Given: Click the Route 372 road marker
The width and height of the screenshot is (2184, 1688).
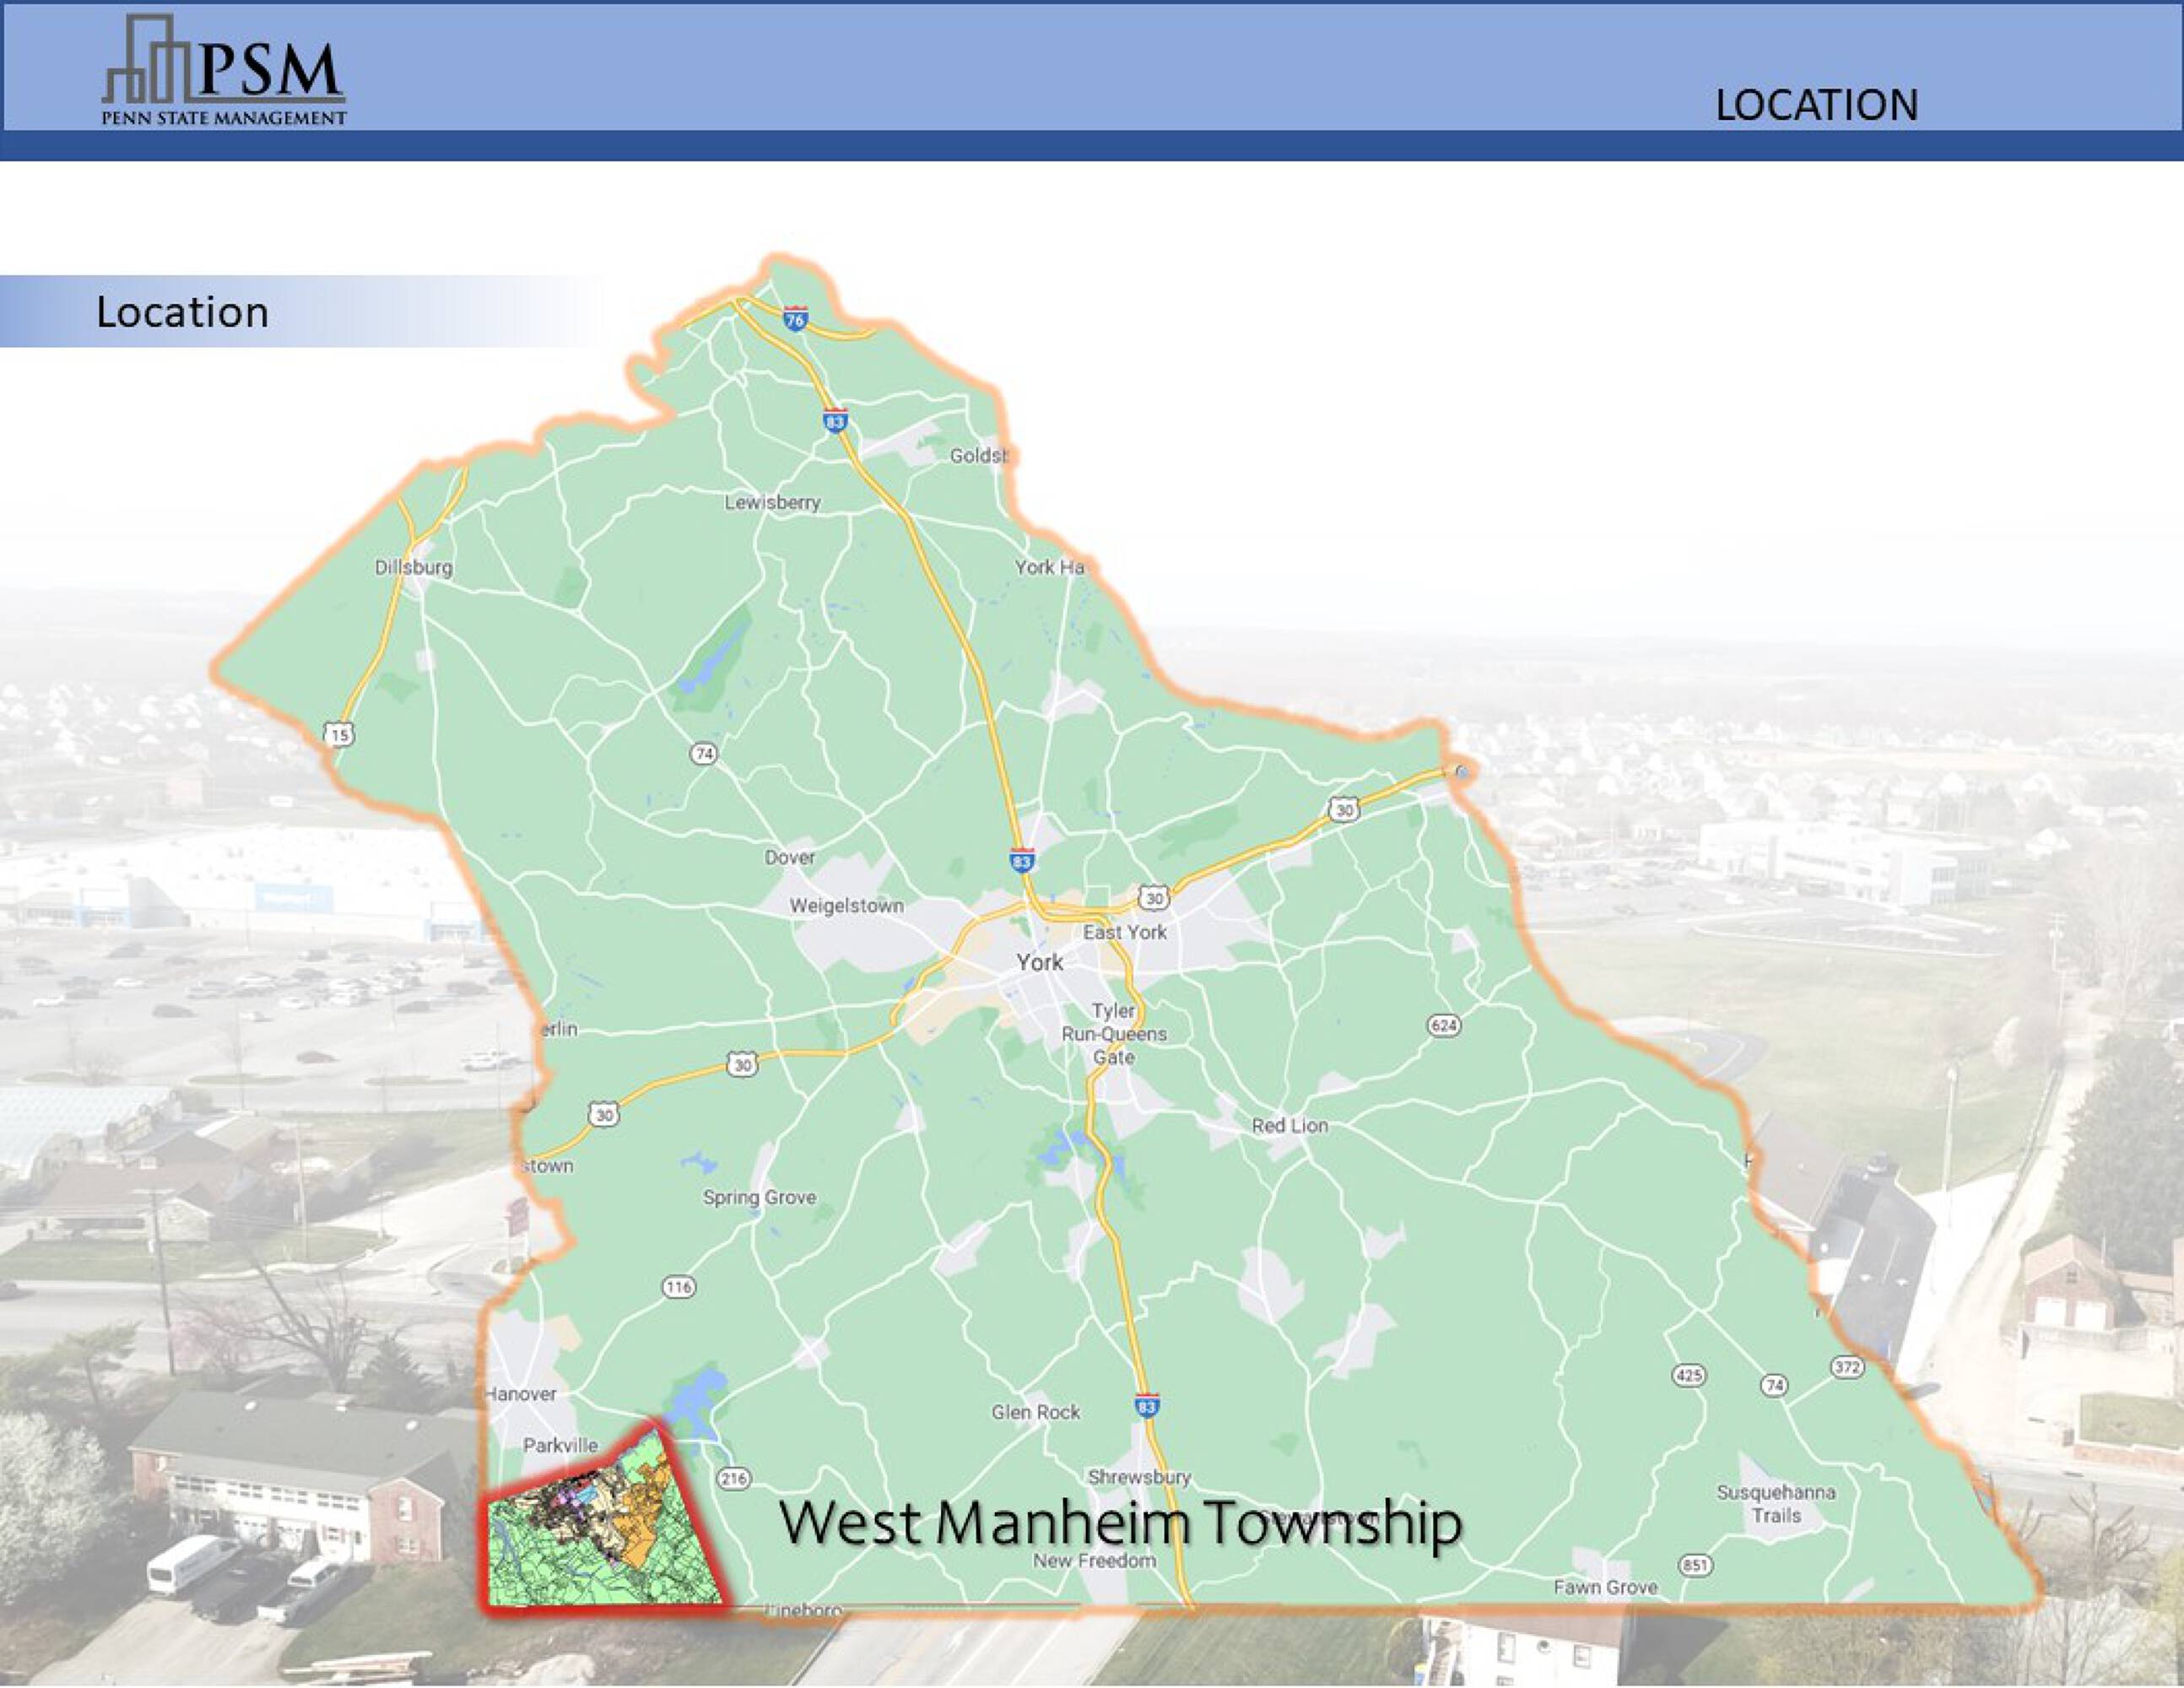Looking at the screenshot, I should tap(1847, 1367).
